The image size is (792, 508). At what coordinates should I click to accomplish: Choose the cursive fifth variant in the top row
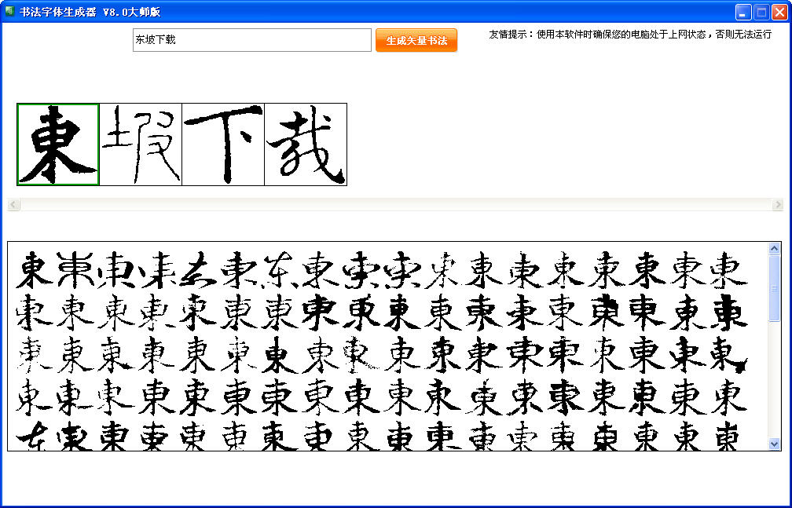click(198, 269)
